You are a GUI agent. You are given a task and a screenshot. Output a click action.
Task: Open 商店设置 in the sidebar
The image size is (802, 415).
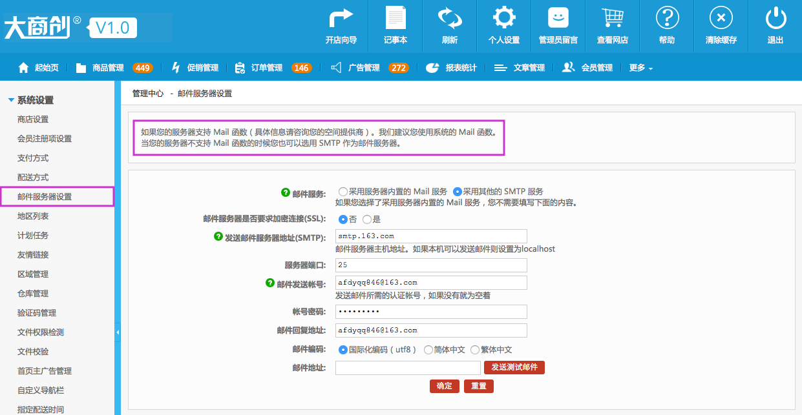(x=33, y=119)
